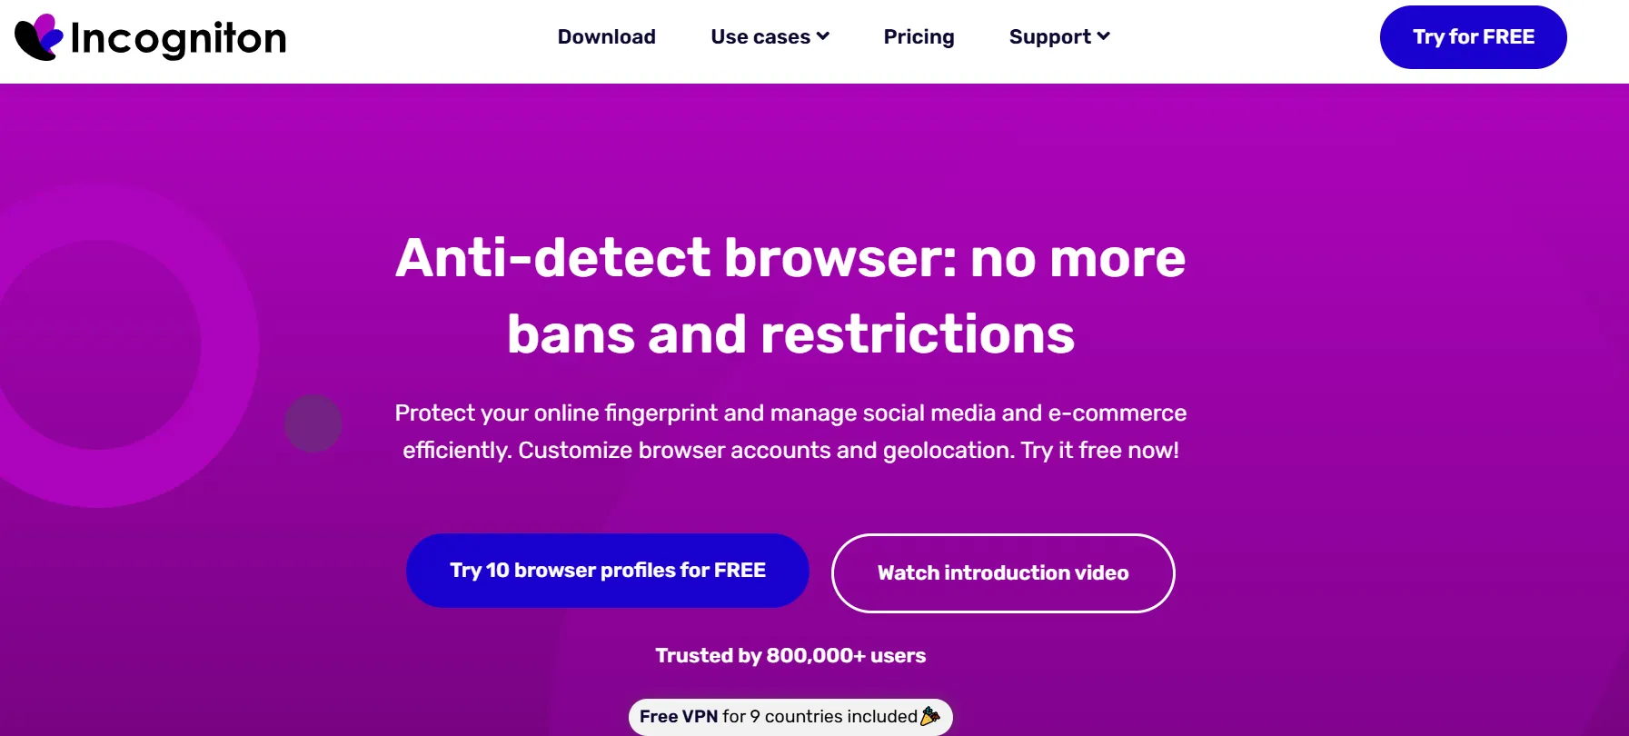Open the Use cases menu
The height and width of the screenshot is (736, 1629).
pos(760,37)
